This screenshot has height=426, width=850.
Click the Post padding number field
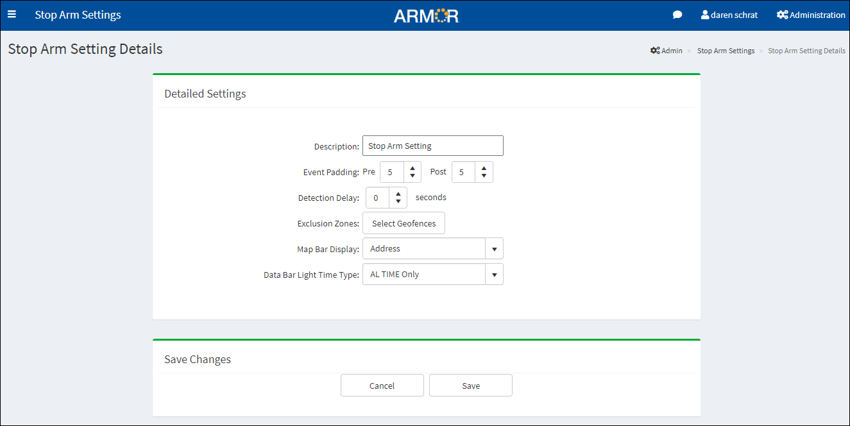click(464, 172)
